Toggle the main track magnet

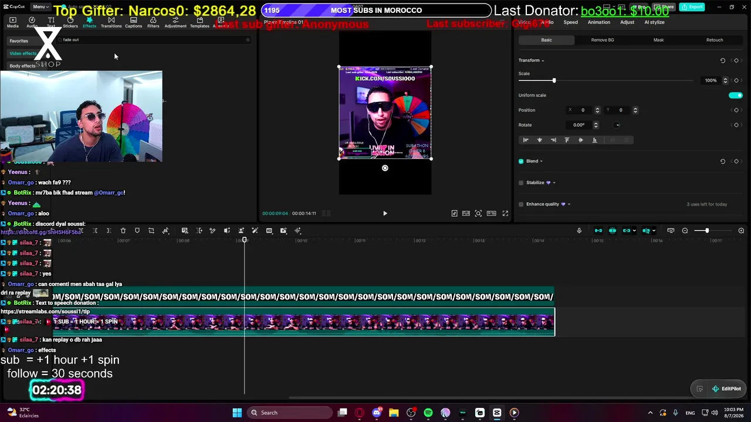click(598, 231)
